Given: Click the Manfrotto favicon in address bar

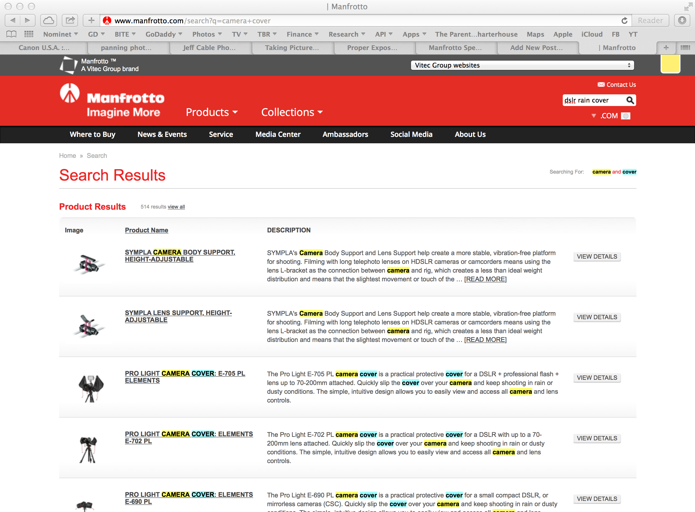Looking at the screenshot, I should (107, 21).
